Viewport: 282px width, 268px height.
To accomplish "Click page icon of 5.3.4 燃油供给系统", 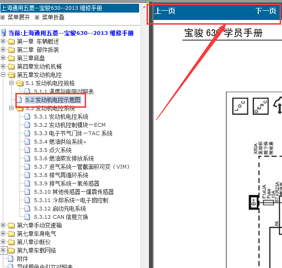I will 27,142.
